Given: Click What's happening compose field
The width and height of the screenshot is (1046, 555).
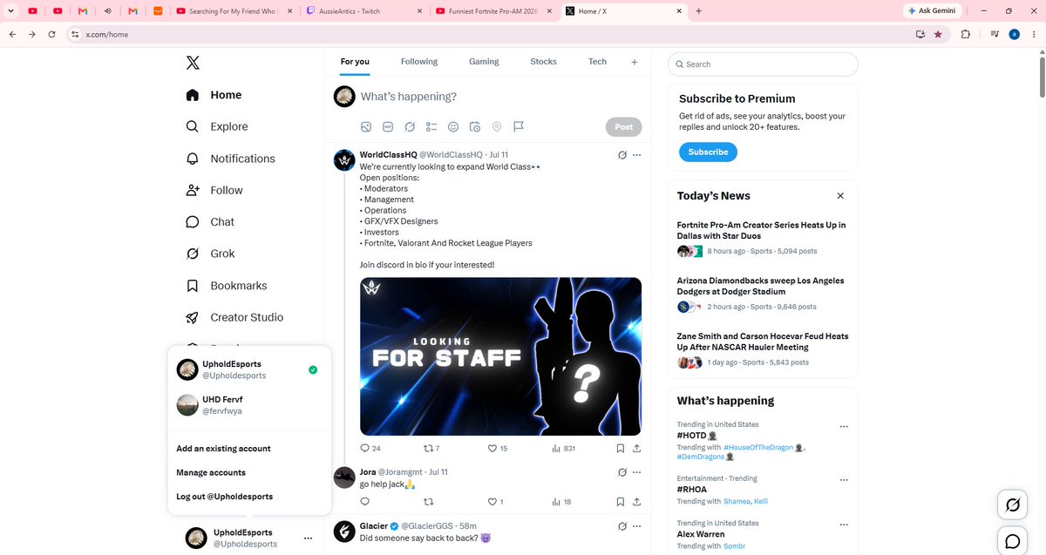Looking at the screenshot, I should coord(499,97).
